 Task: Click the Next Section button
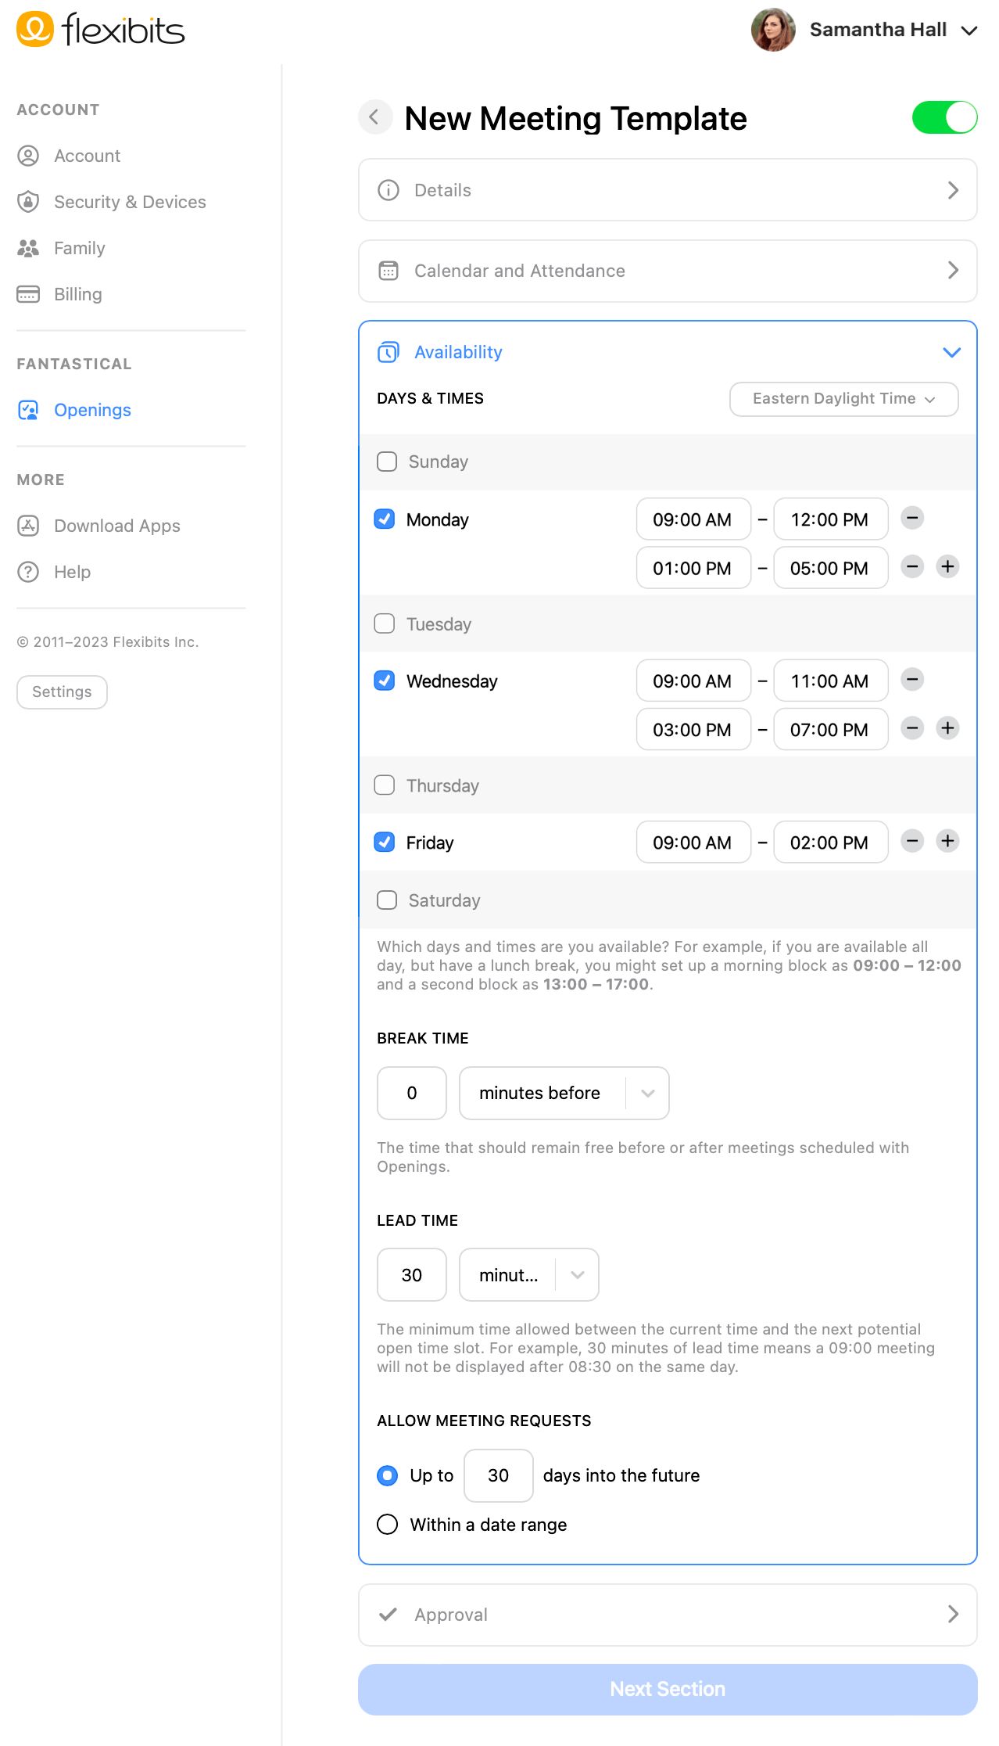pos(668,1689)
